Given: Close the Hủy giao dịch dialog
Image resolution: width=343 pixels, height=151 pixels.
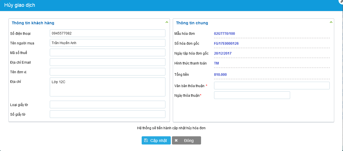Looking at the screenshot, I should click(341, 1).
